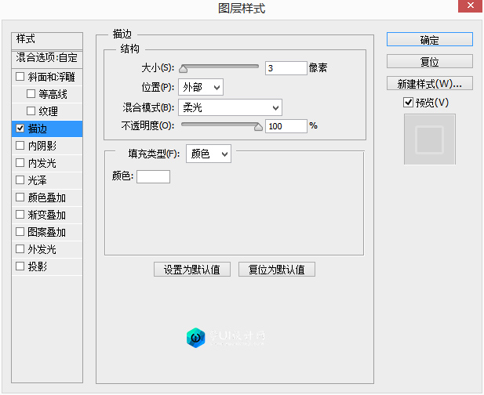
Task: Open the 颜色叠加 settings row
Action: (x=46, y=197)
